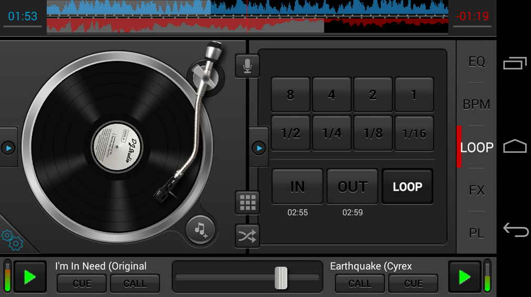Mark loop OUT point
Image resolution: width=531 pixels, height=297 pixels.
coord(352,186)
